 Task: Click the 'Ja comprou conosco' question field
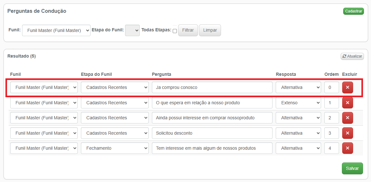point(212,87)
